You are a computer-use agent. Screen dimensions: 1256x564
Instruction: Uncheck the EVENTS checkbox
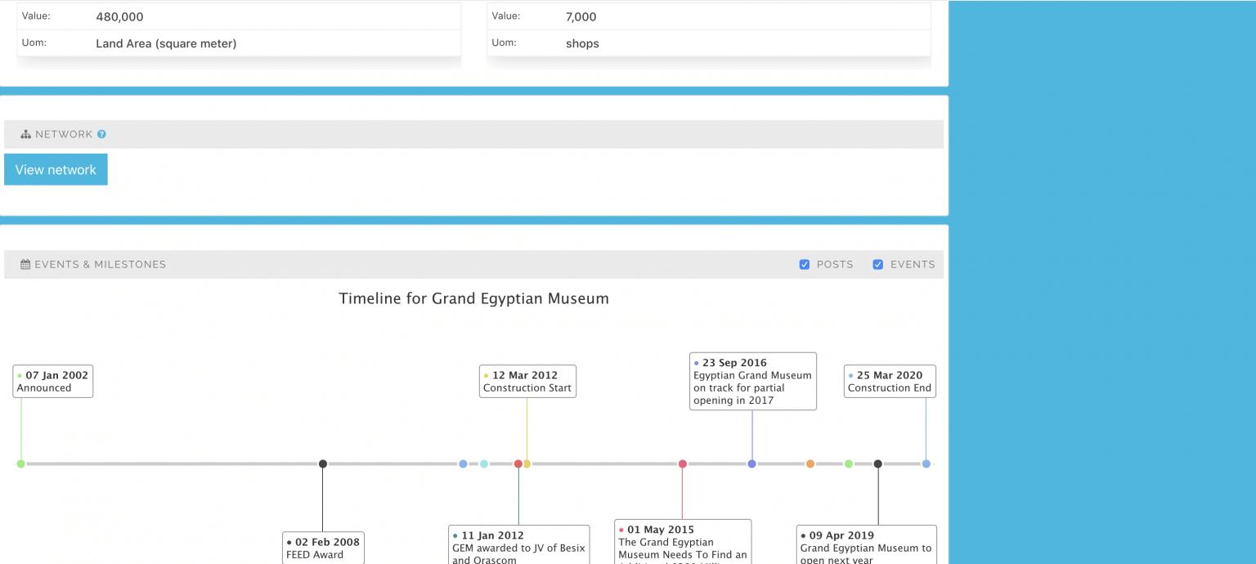coord(878,264)
